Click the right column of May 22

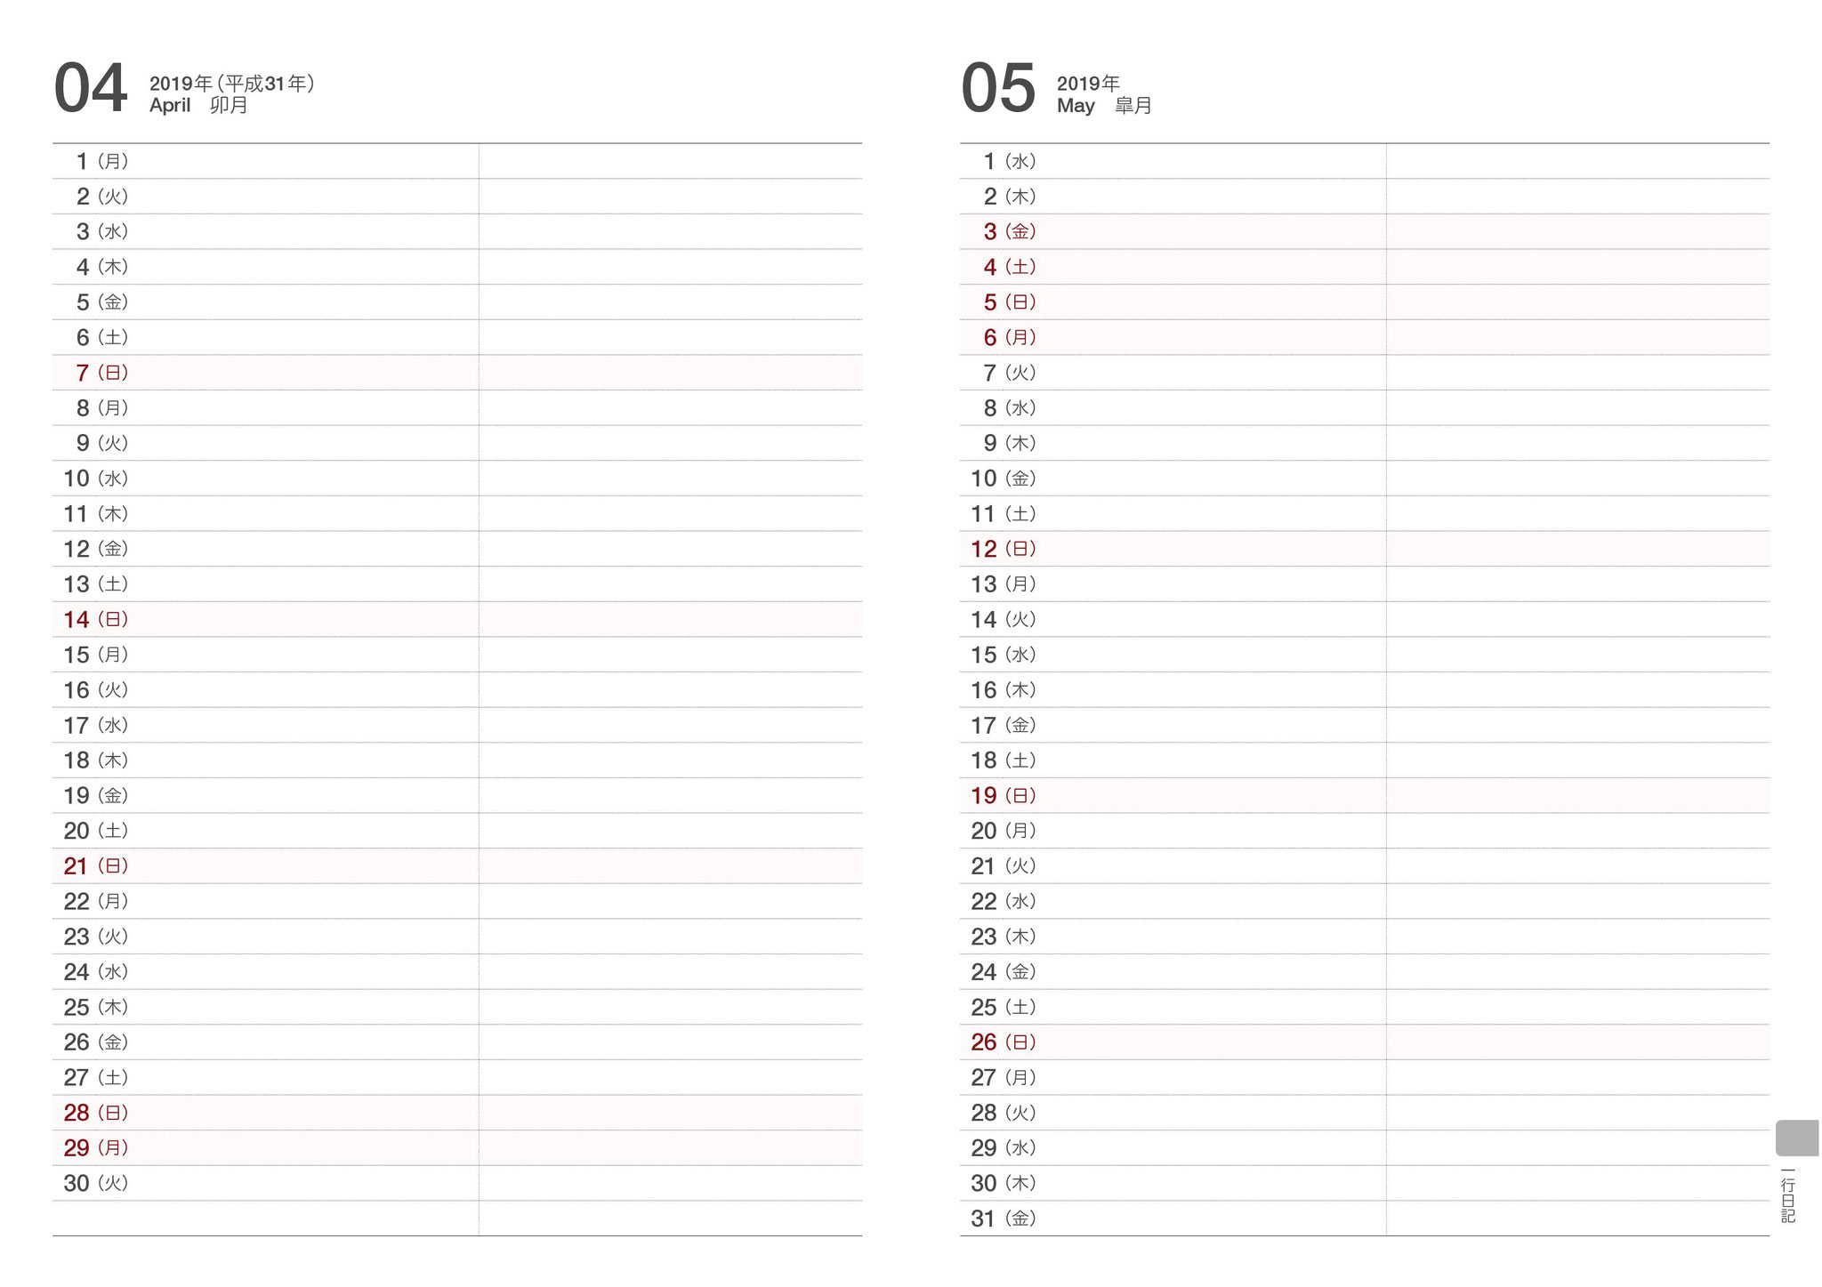[x=1577, y=902]
